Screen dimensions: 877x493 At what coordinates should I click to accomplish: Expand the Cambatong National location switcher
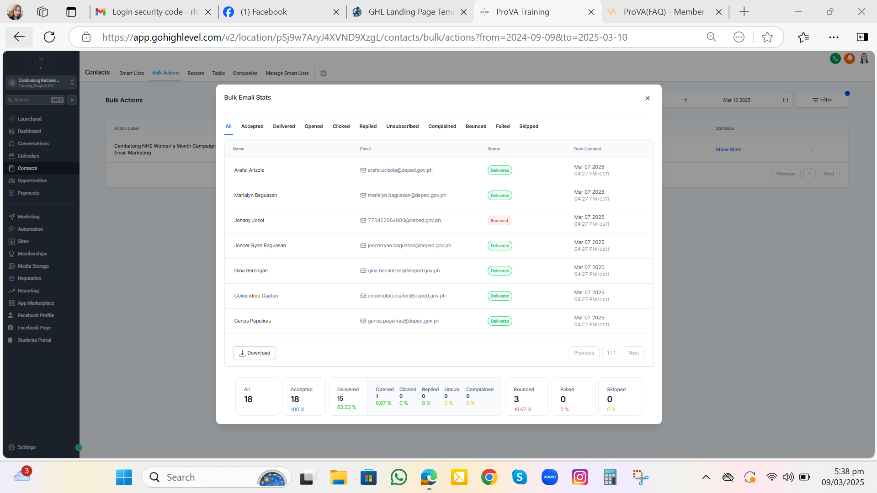pyautogui.click(x=41, y=83)
